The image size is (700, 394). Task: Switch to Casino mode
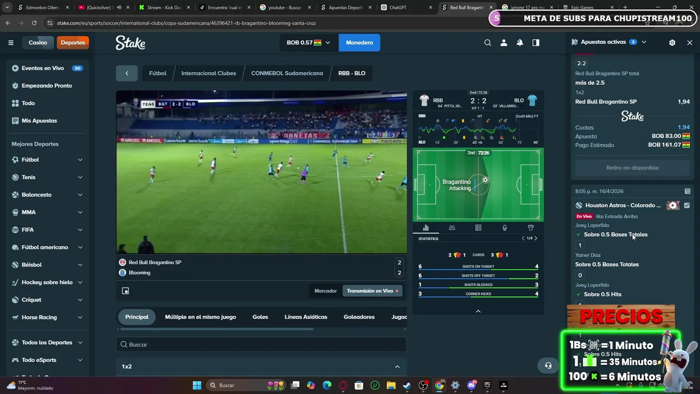(38, 43)
